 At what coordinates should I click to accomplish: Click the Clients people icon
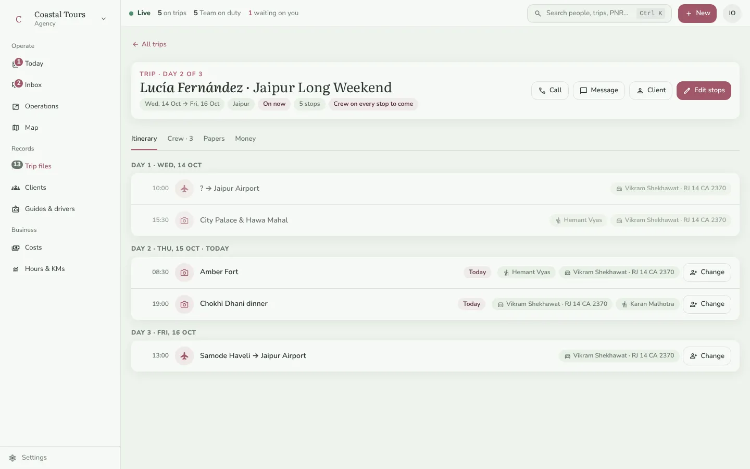pyautogui.click(x=16, y=188)
